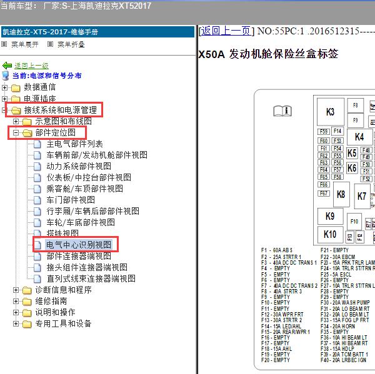375x374 pixels.
Task: Open 车辆前部/发动机舱部件视图
Action: (97, 155)
